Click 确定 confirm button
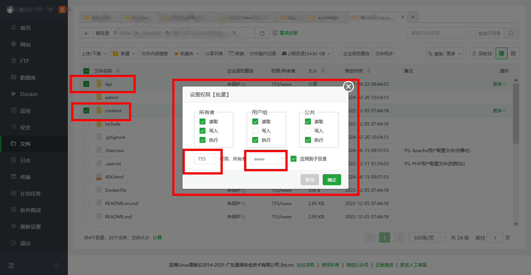Viewport: 531px width, 275px height. 332,180
